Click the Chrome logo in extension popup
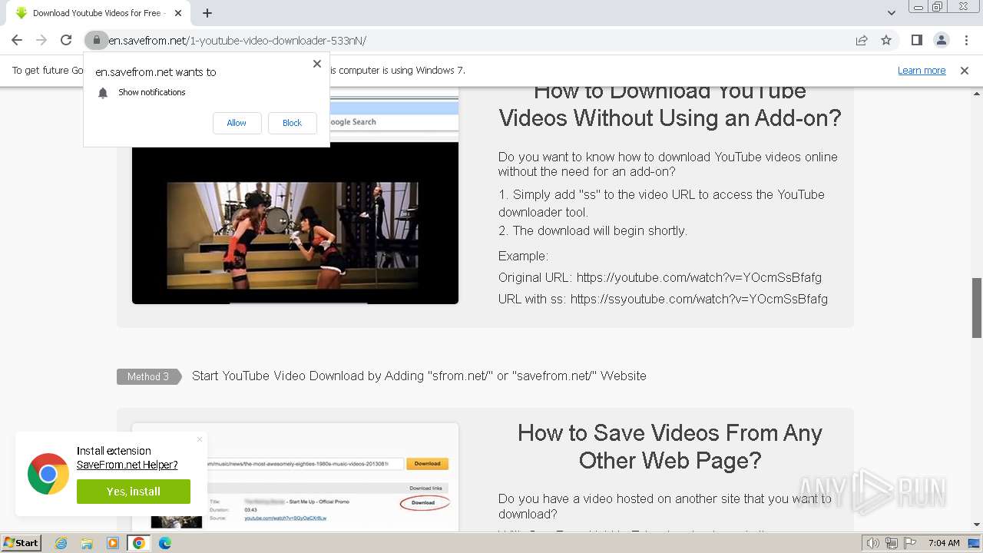Screen dimensions: 983x553 tap(48, 474)
